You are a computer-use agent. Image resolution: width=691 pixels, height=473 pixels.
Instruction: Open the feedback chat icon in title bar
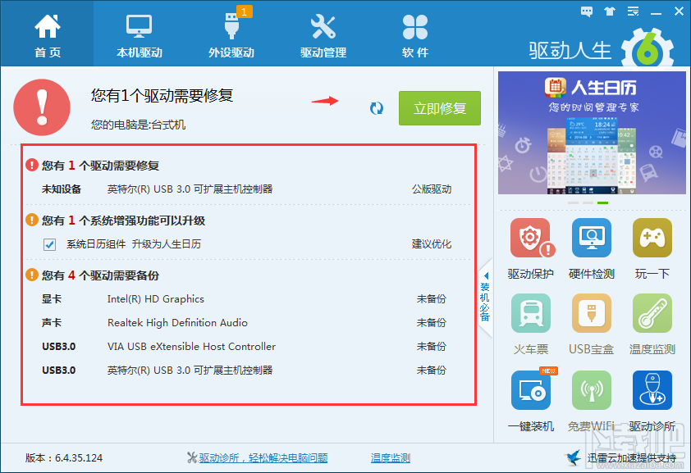[x=587, y=11]
